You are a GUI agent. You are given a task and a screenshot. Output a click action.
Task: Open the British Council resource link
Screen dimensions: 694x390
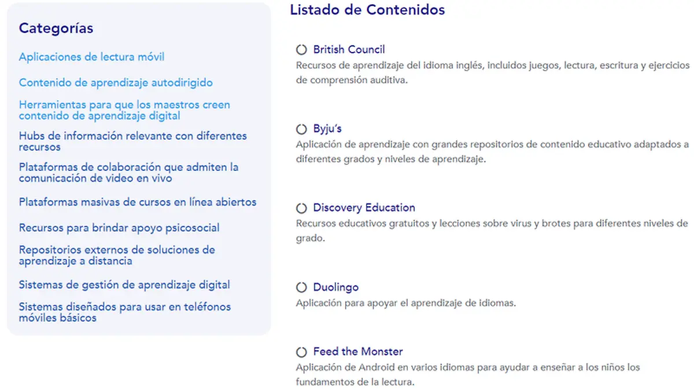pyautogui.click(x=349, y=50)
